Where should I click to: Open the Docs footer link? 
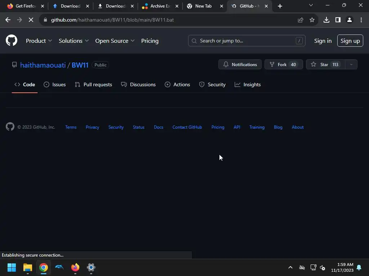tap(159, 127)
